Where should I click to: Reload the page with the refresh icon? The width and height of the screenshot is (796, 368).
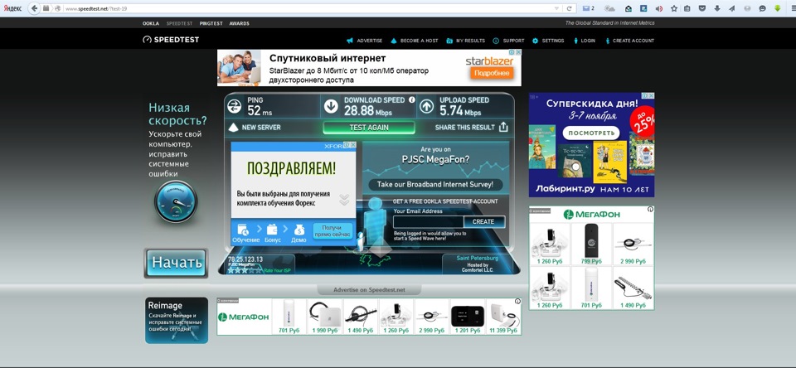coord(569,8)
